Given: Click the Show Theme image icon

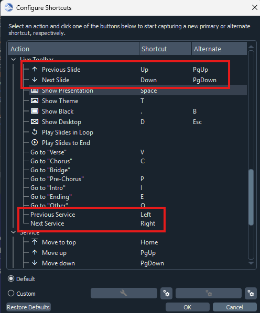Looking at the screenshot, I should coord(35,100).
